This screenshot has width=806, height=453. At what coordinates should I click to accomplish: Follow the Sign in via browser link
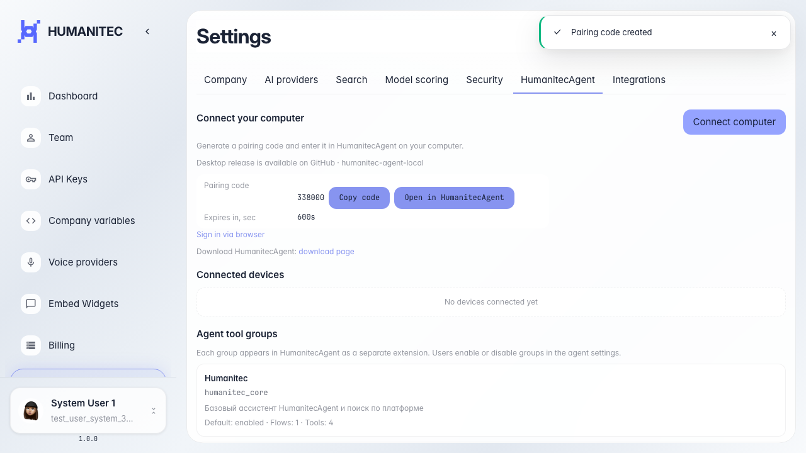point(230,235)
